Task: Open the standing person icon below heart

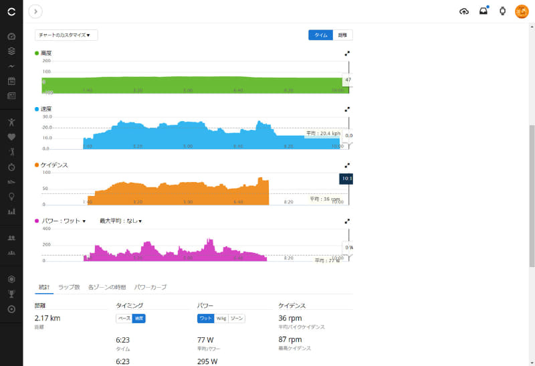Action: [12, 152]
